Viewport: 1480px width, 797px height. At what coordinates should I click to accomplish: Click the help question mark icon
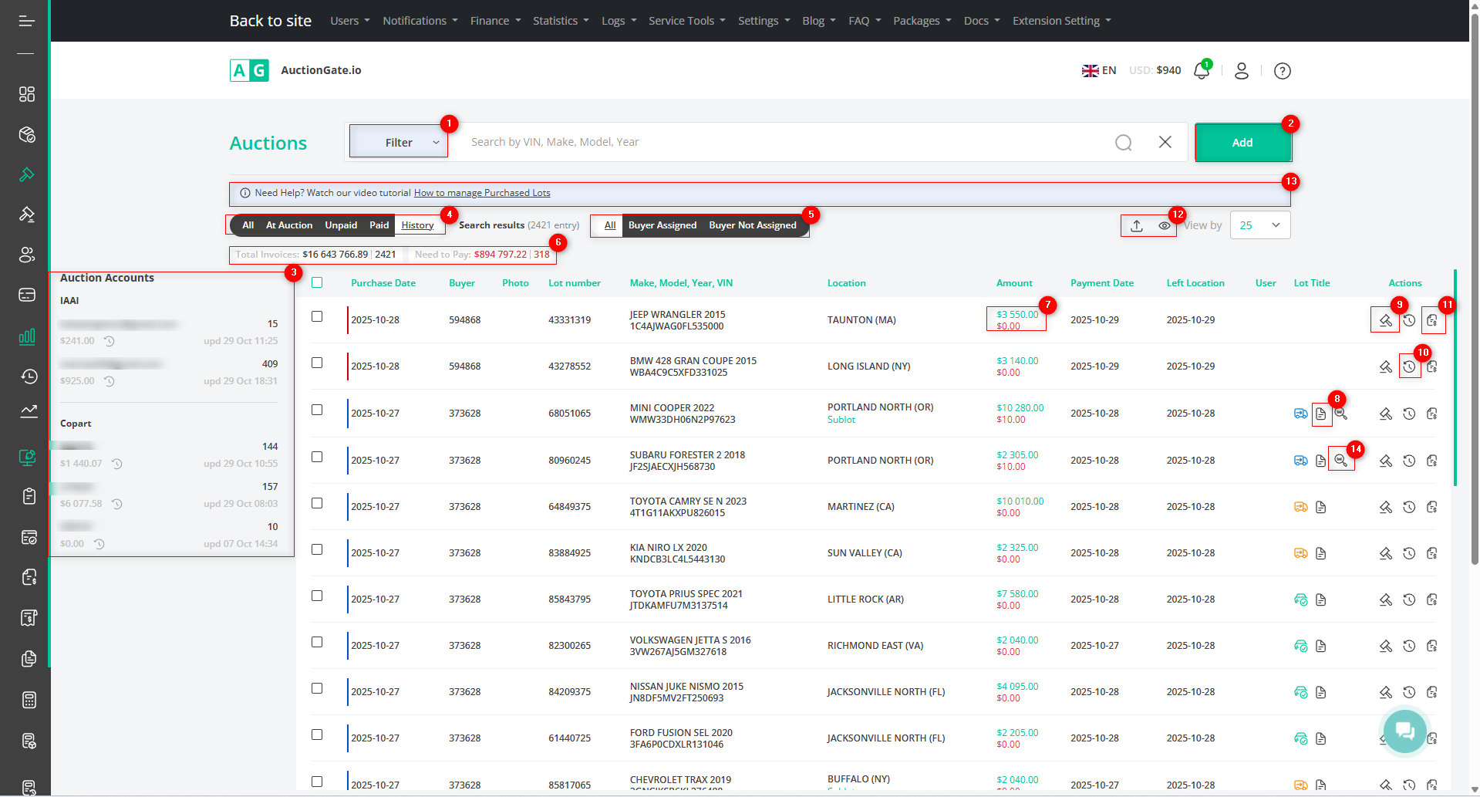pyautogui.click(x=1282, y=71)
